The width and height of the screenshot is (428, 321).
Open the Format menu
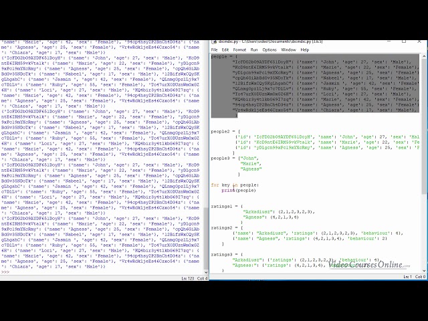[239, 49]
